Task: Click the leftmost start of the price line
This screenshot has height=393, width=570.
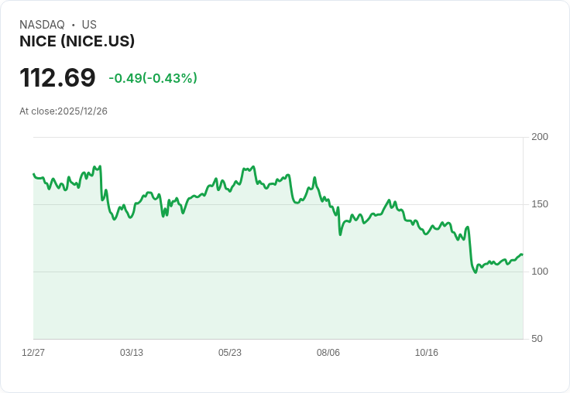Action: tap(33, 174)
